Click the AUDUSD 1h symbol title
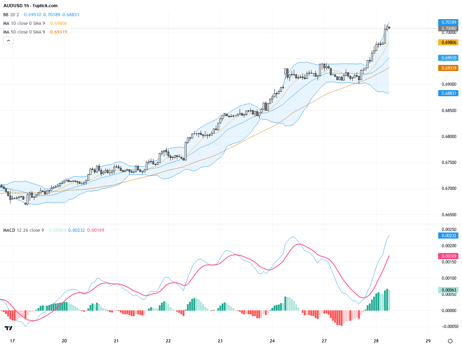 tap(30, 6)
